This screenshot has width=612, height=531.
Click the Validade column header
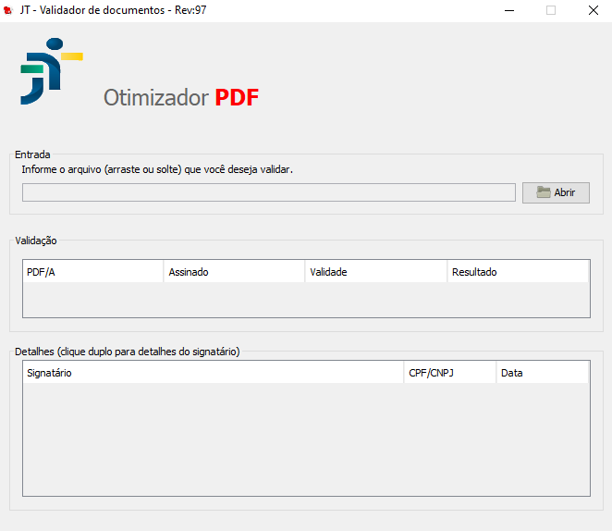375,272
